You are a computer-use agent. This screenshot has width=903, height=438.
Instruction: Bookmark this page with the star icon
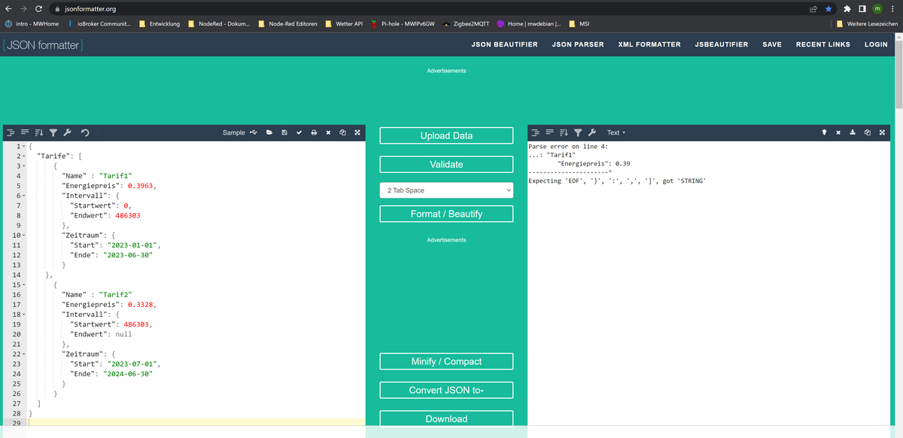pos(829,9)
